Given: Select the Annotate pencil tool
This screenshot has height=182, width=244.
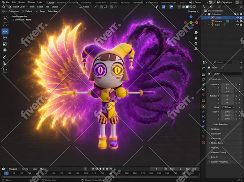Looking at the screenshot, I should click(5, 57).
